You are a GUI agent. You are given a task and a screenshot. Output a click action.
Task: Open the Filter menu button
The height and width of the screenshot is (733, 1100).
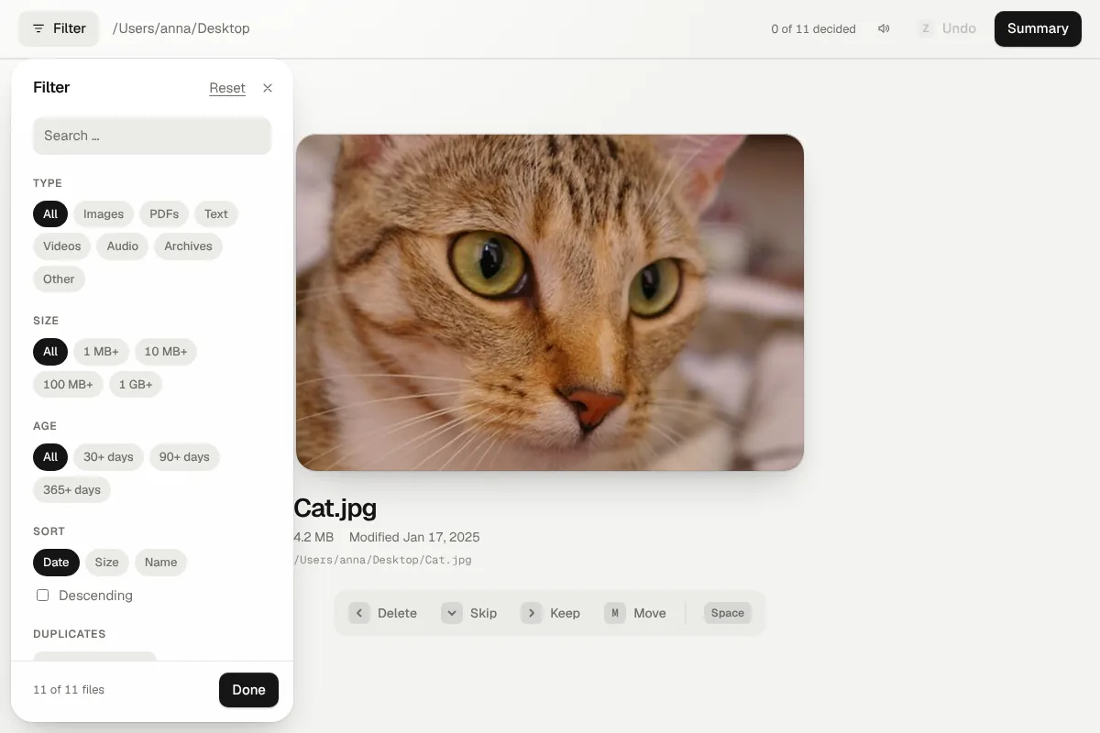click(59, 28)
